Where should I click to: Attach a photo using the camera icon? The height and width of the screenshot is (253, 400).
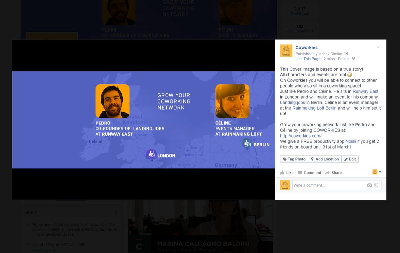[369, 185]
